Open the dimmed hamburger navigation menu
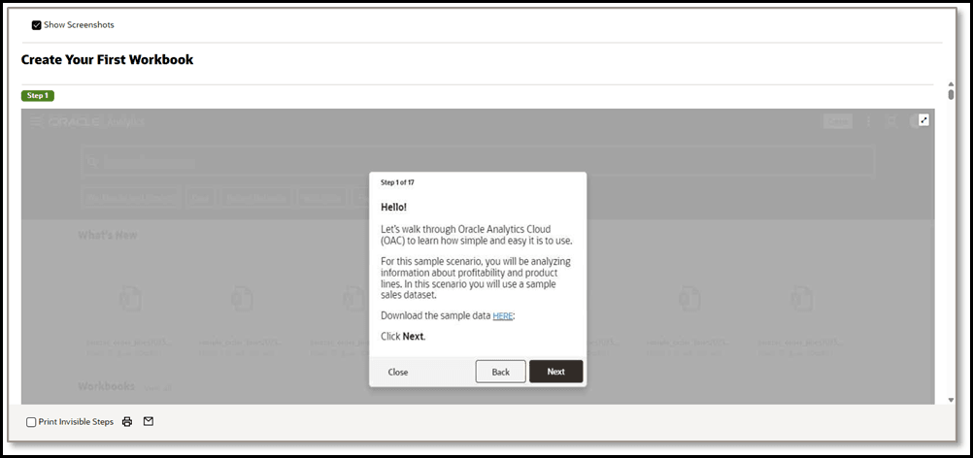The height and width of the screenshot is (458, 973). (36, 121)
